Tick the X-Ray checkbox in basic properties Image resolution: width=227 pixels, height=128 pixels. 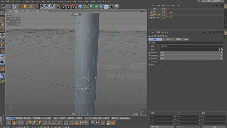(161, 64)
